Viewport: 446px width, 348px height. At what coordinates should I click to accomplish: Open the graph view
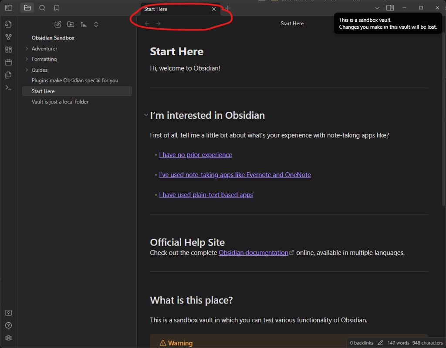coord(8,37)
